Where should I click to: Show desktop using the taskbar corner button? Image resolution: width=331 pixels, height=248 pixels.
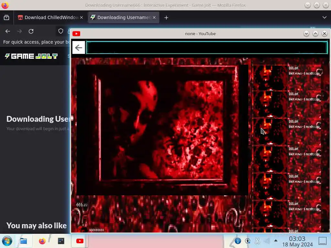pos(323,241)
